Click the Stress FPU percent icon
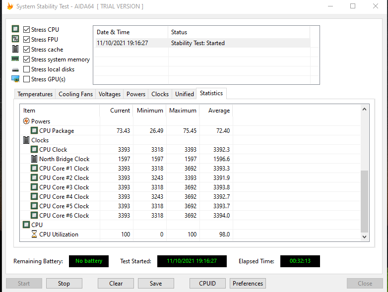The image size is (388, 292). tap(15, 39)
